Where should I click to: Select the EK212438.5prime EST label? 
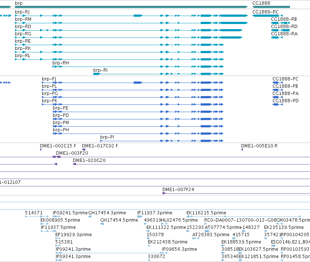point(168,242)
